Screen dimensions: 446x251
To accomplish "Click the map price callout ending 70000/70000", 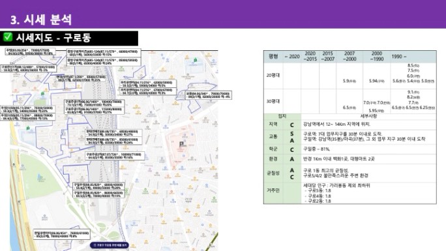I will point(209,95).
